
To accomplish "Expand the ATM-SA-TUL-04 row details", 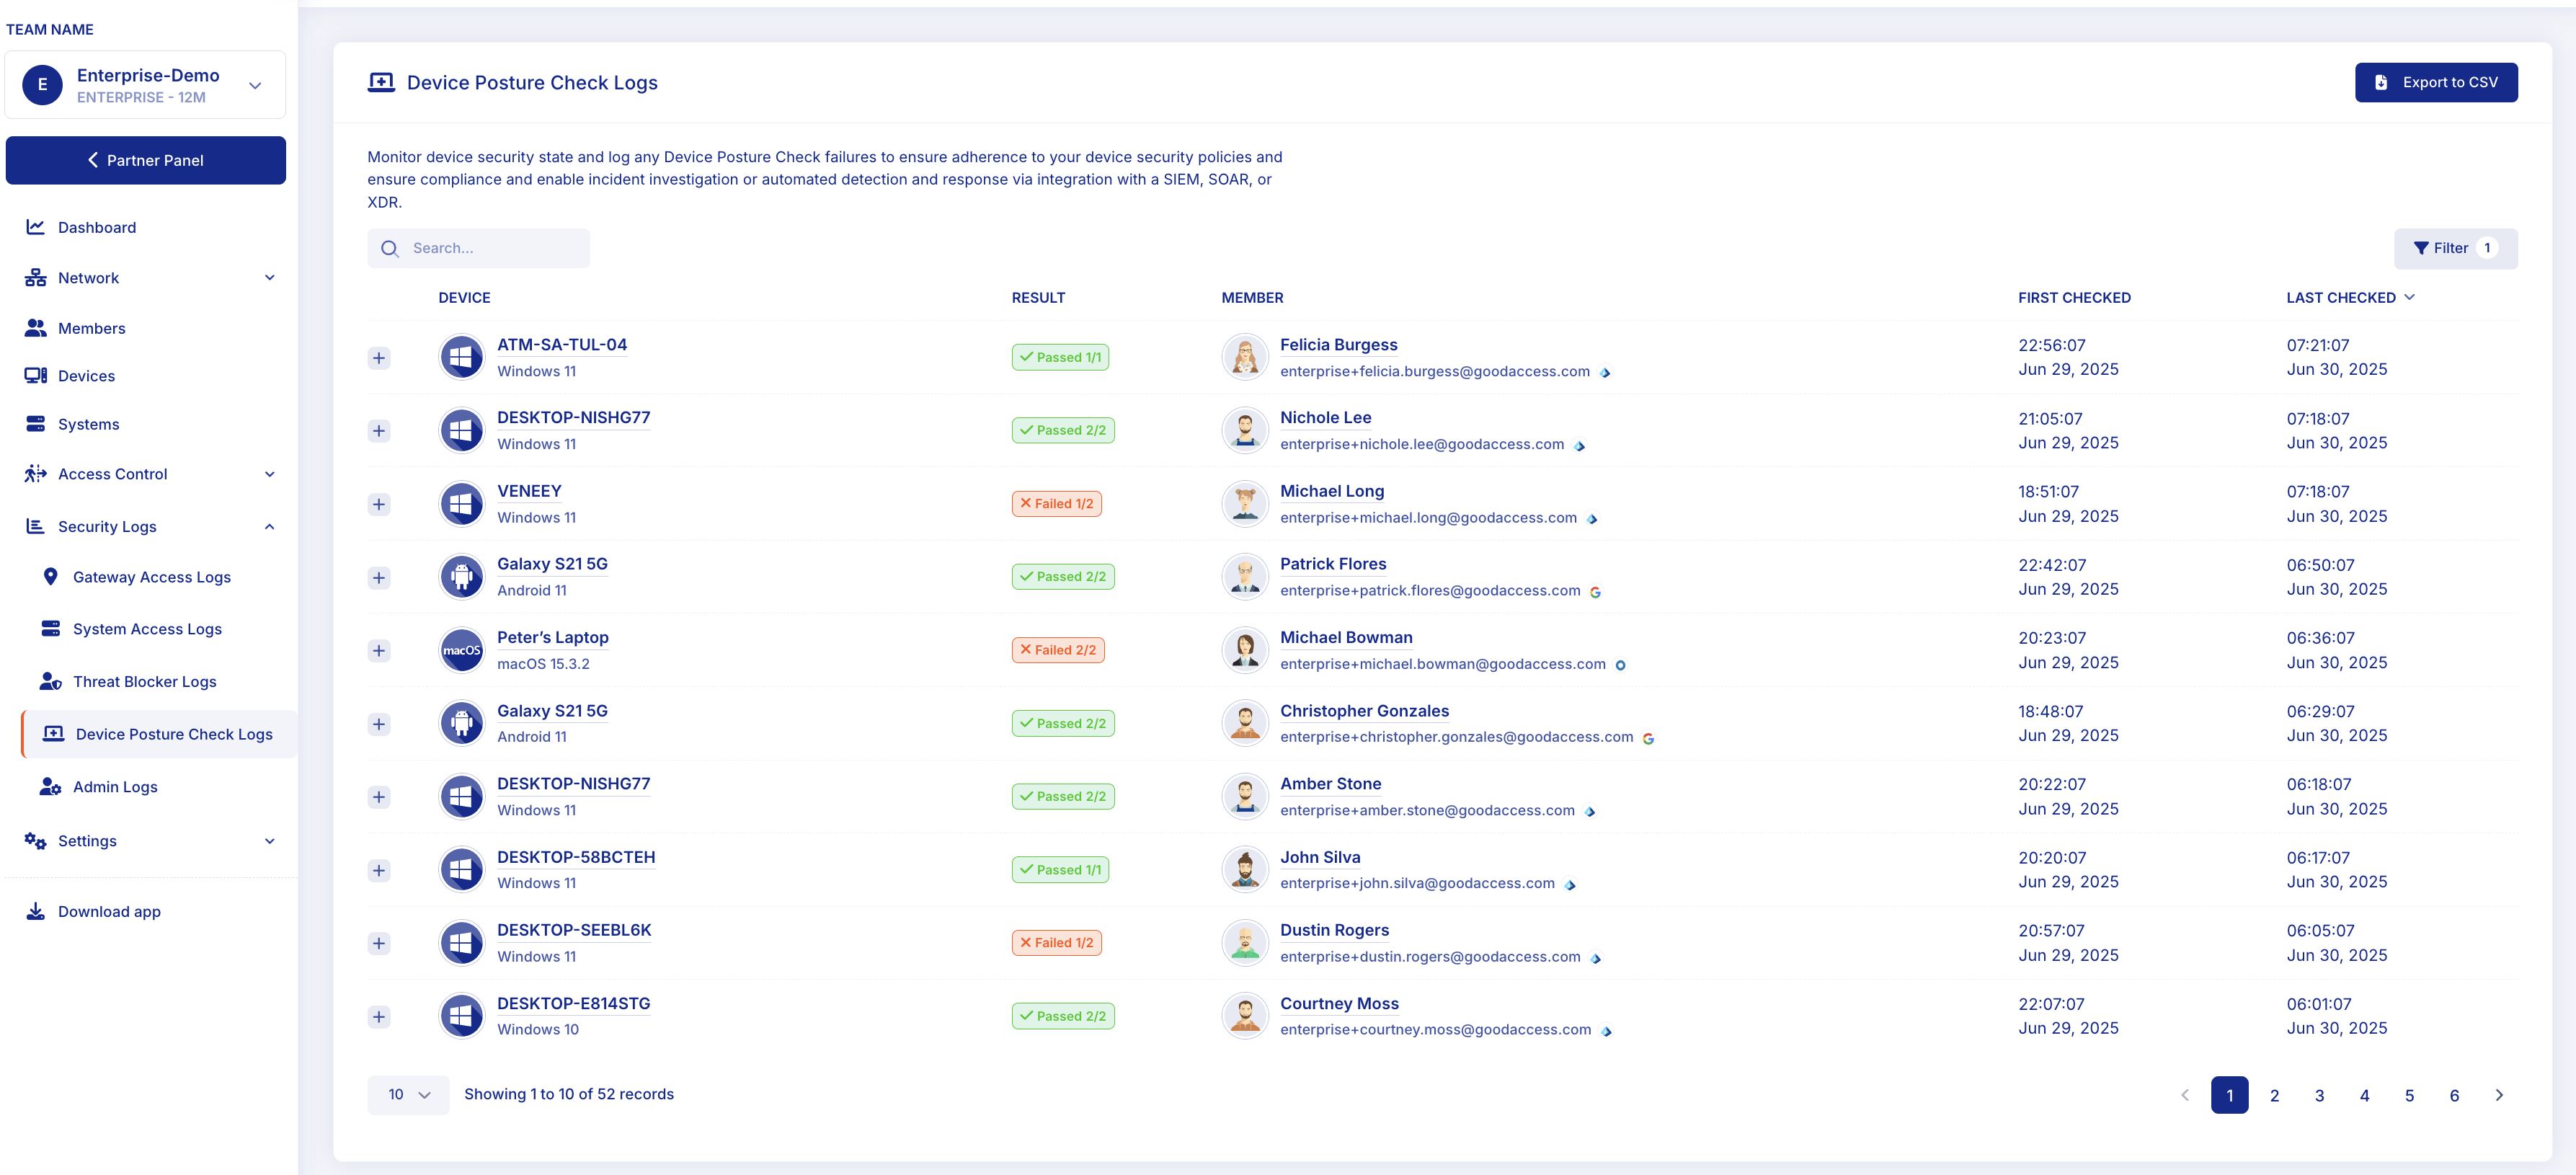I will [379, 358].
